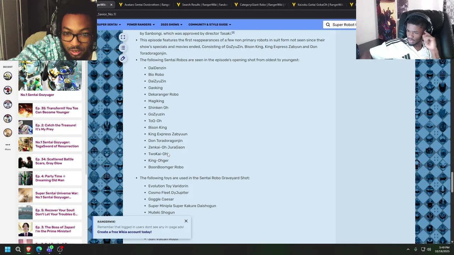This screenshot has width=454, height=255.
Task: Expand the POWER RANGERS navigation dropdown
Action: click(141, 24)
